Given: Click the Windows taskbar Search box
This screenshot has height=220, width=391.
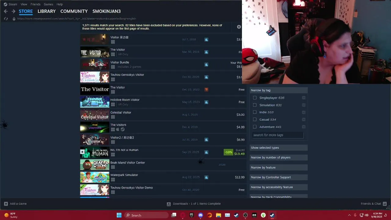Looking at the screenshot, I should pos(147,215).
